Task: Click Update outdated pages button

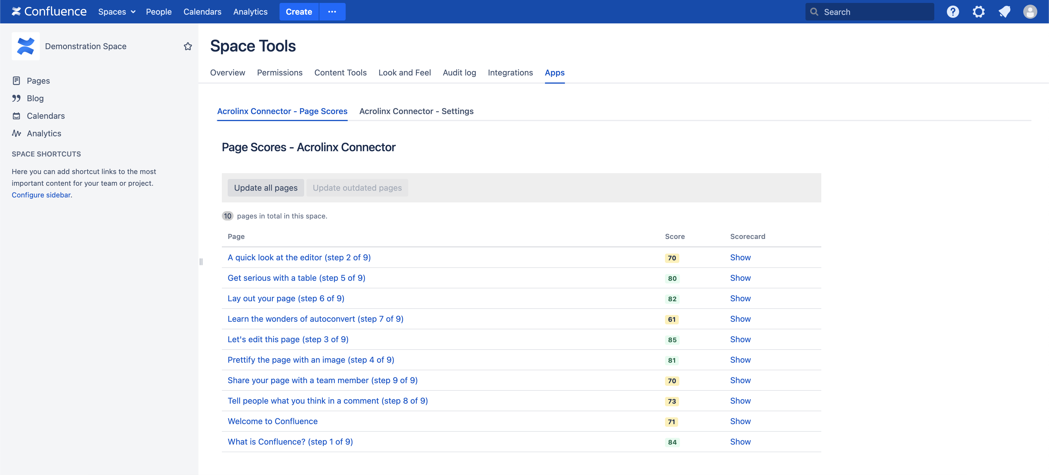Action: click(x=357, y=188)
